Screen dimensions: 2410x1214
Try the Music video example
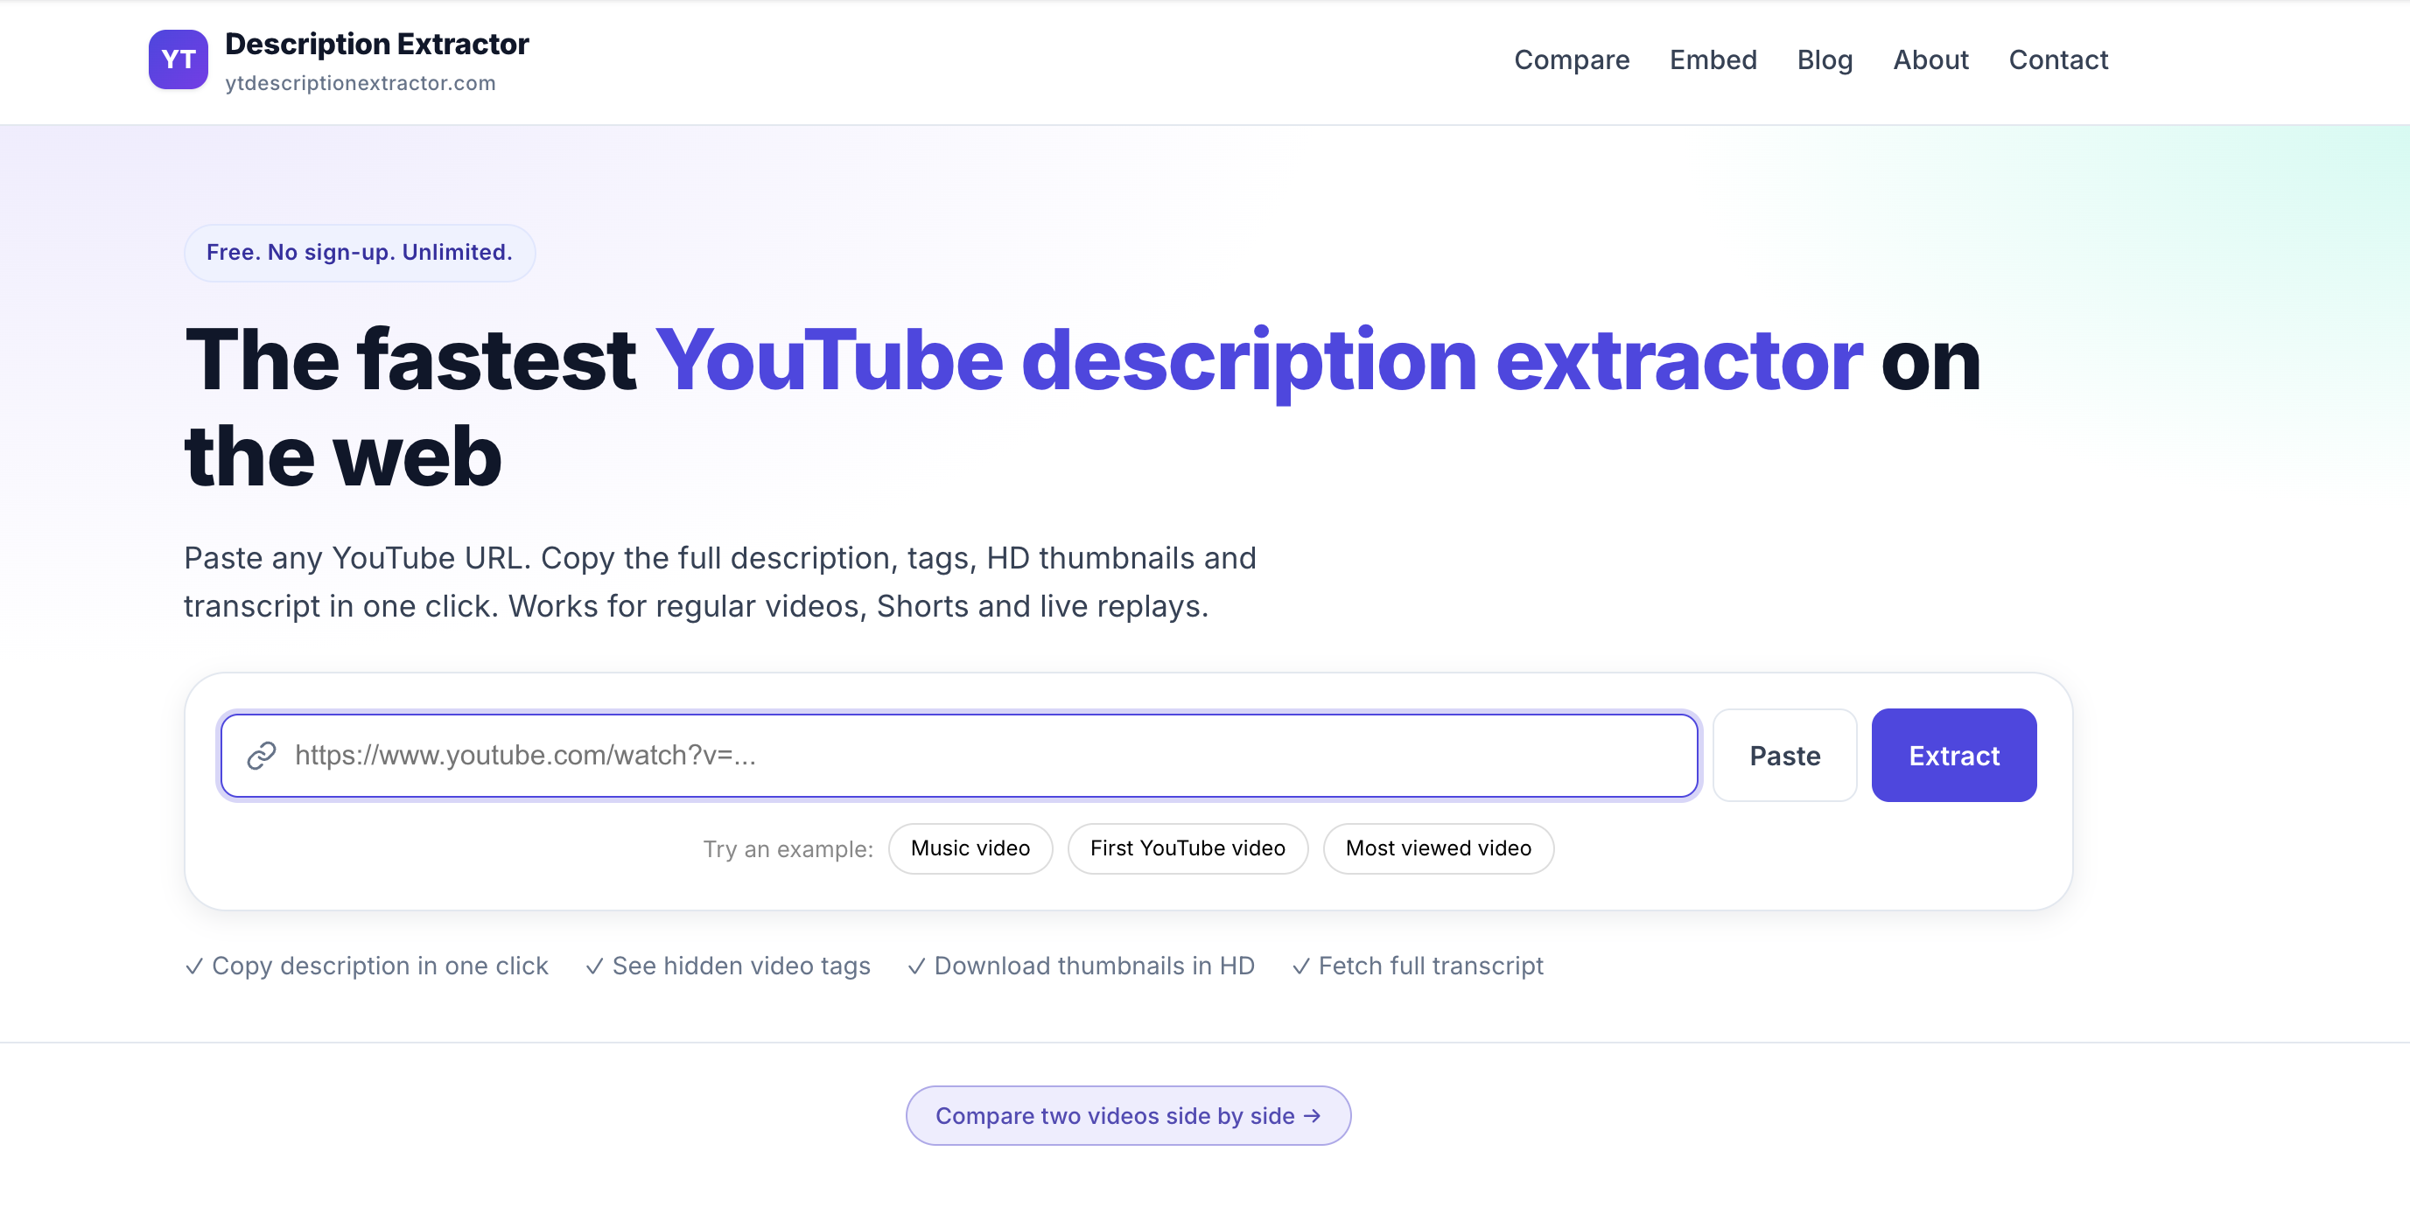(x=970, y=848)
